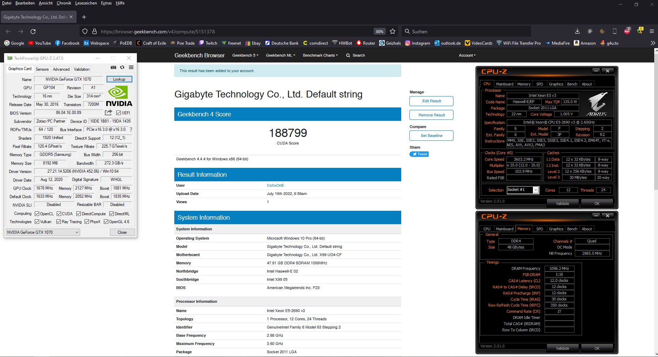Toggle the UEFI checkbox in GPU-Z

(x=118, y=113)
